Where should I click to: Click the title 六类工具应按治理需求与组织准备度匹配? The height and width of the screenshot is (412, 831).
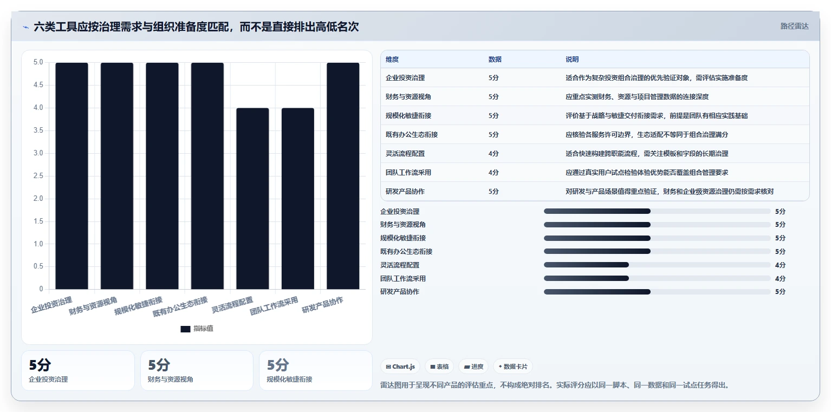(196, 27)
